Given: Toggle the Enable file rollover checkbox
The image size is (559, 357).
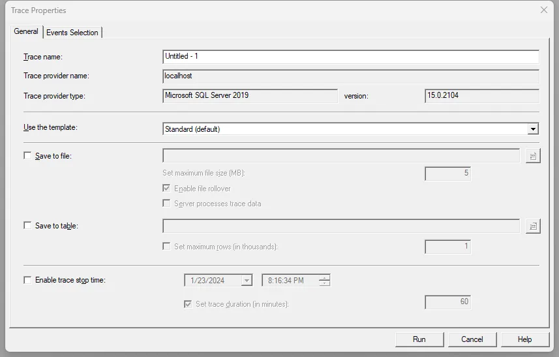Looking at the screenshot, I should coord(168,189).
